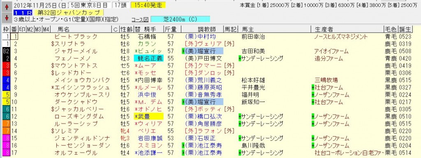Select horse ジャガーメイル

[x=76, y=51]
